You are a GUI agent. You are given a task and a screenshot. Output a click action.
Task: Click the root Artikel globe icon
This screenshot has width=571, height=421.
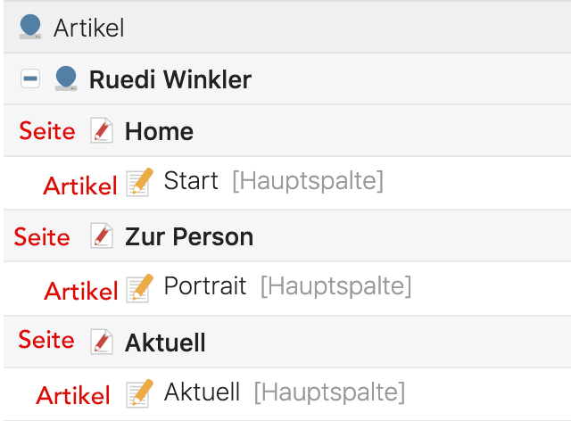[31, 26]
